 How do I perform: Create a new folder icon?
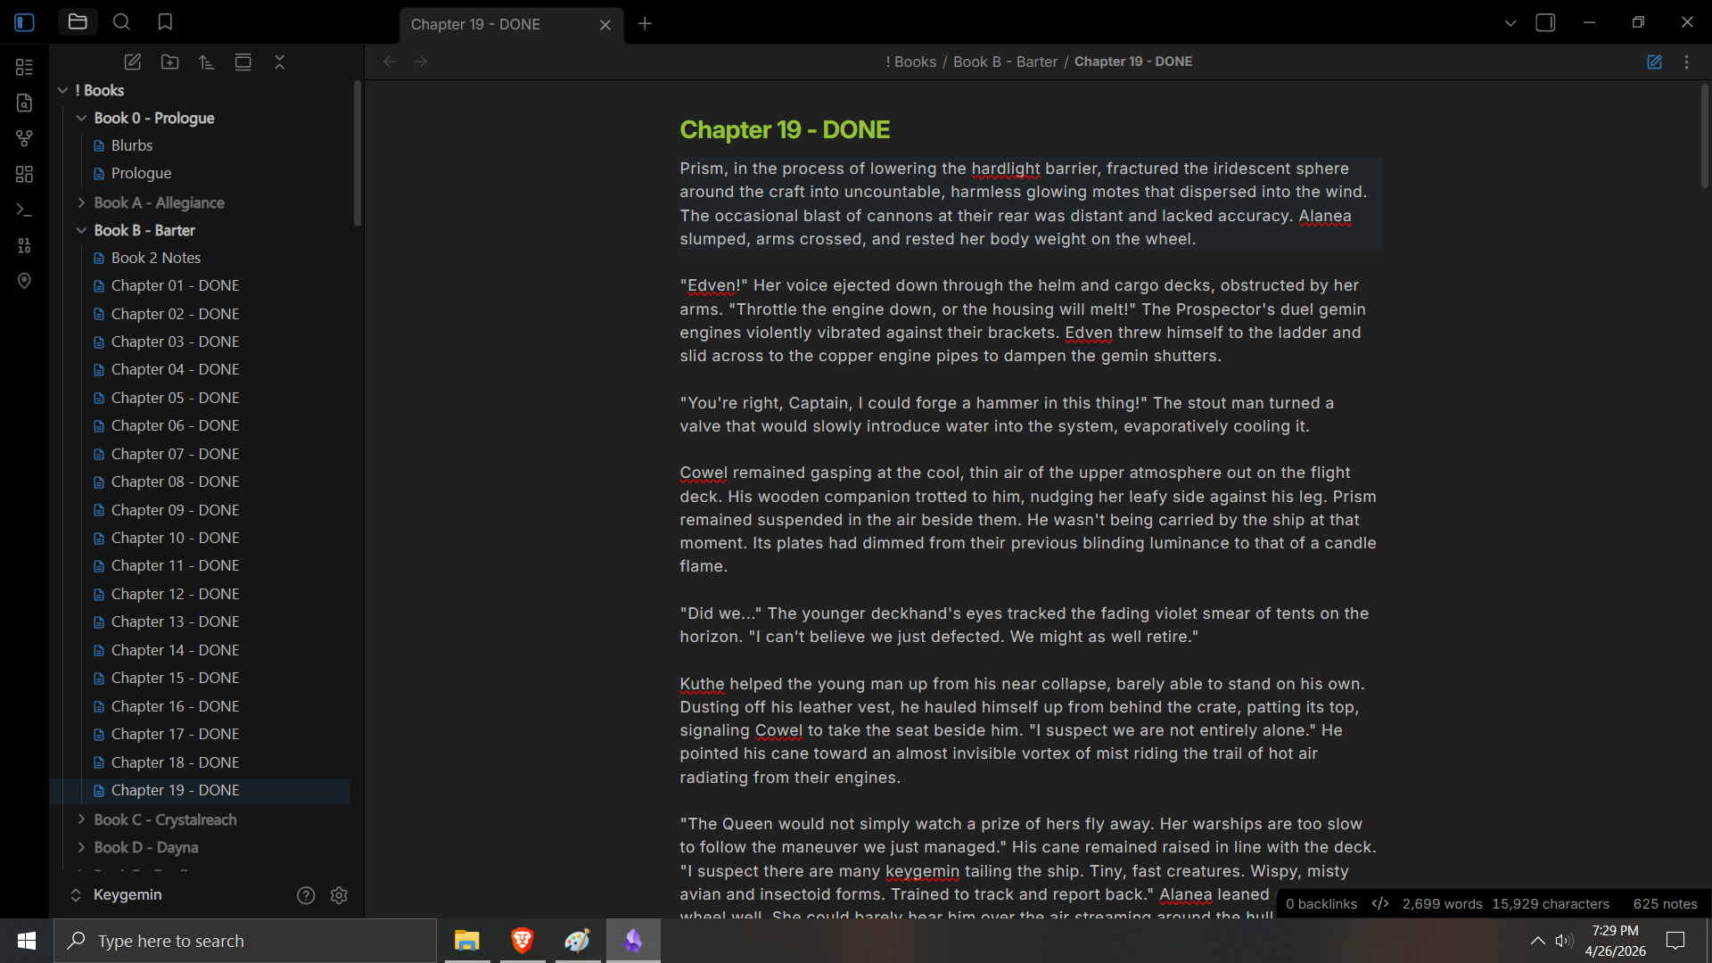point(169,62)
